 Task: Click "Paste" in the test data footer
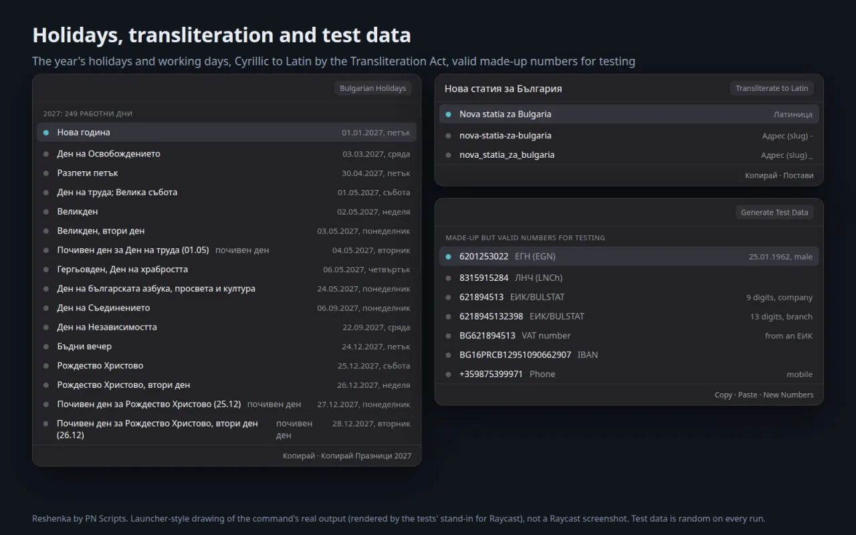coord(748,395)
